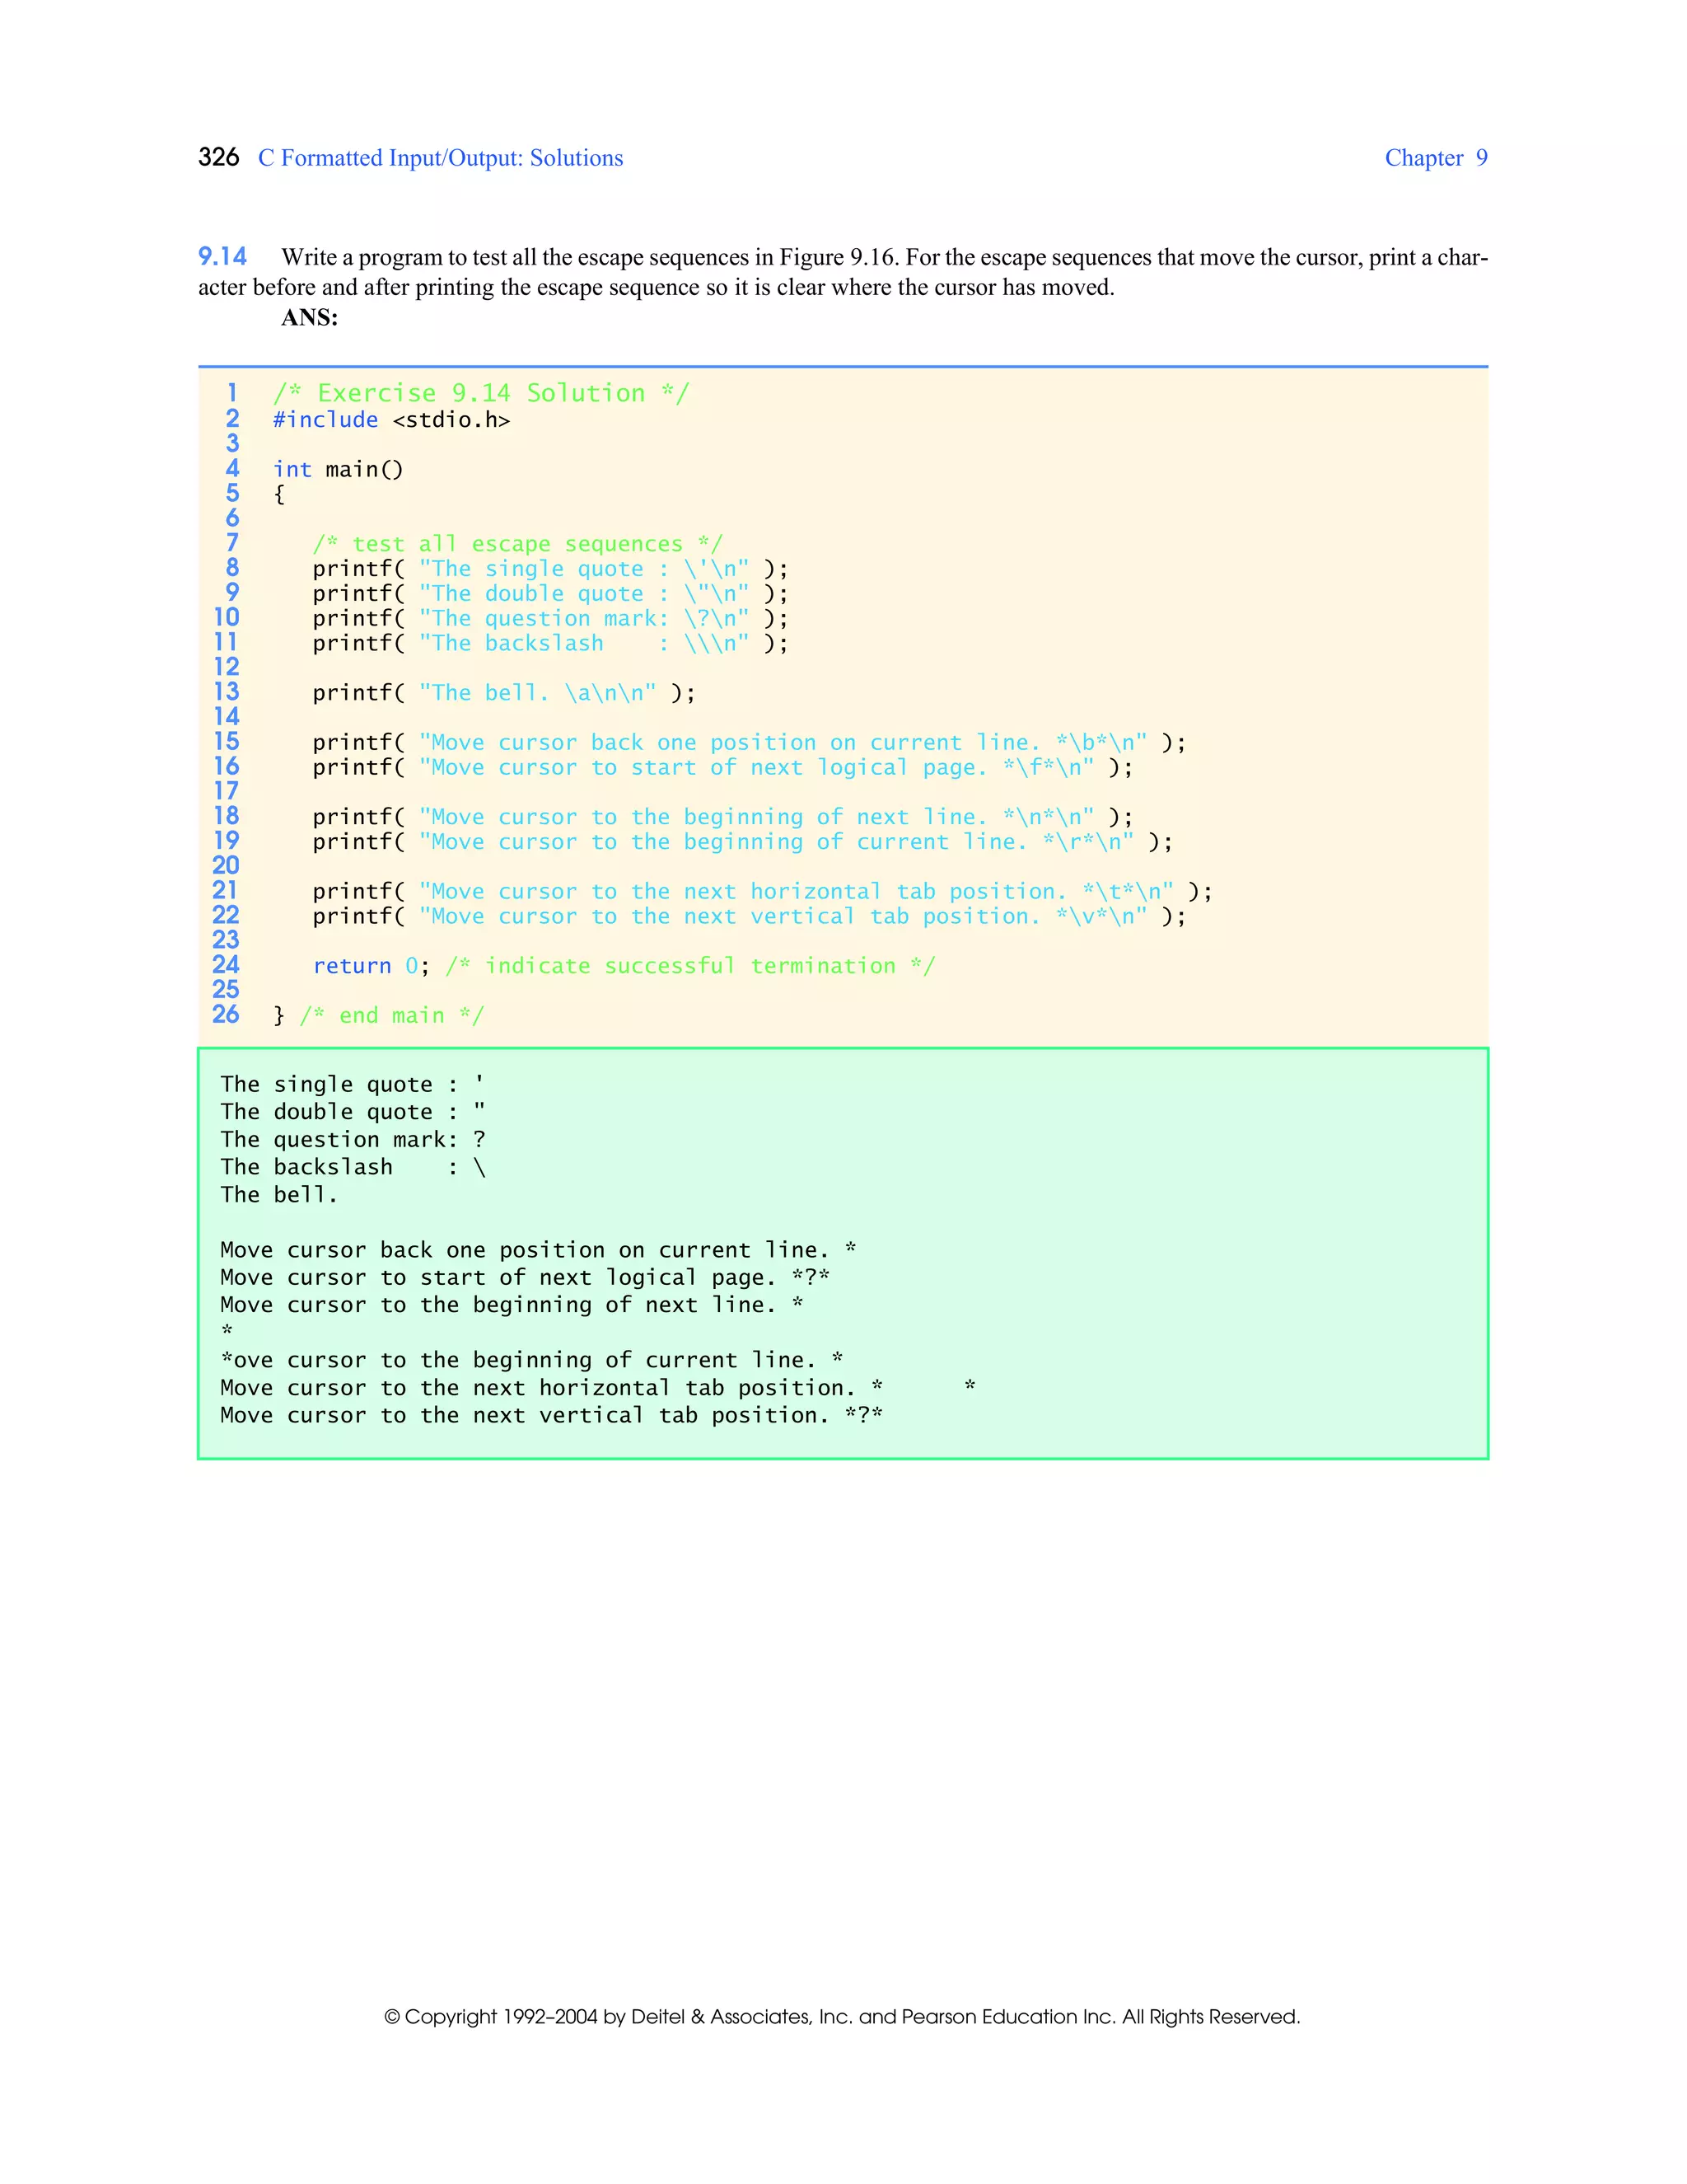1687x2184 pixels.
Task: Click the '/* end main */' comment
Action: (x=392, y=1016)
